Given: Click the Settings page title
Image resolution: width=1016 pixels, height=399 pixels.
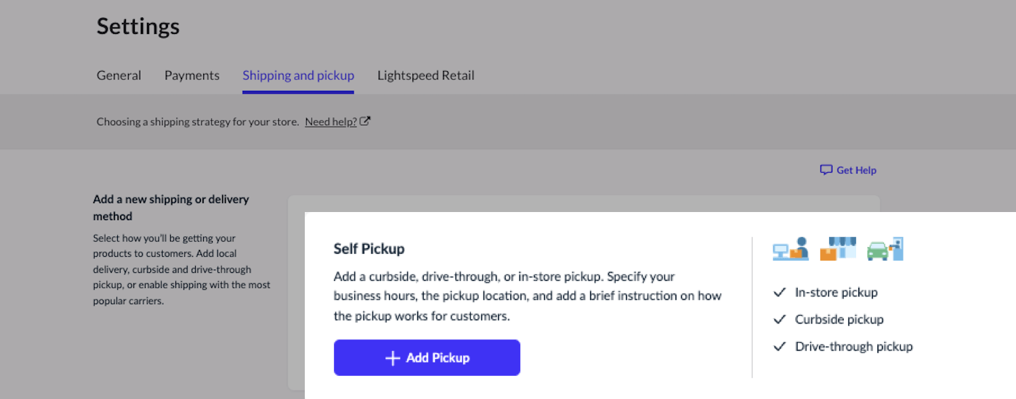Looking at the screenshot, I should coord(138,26).
